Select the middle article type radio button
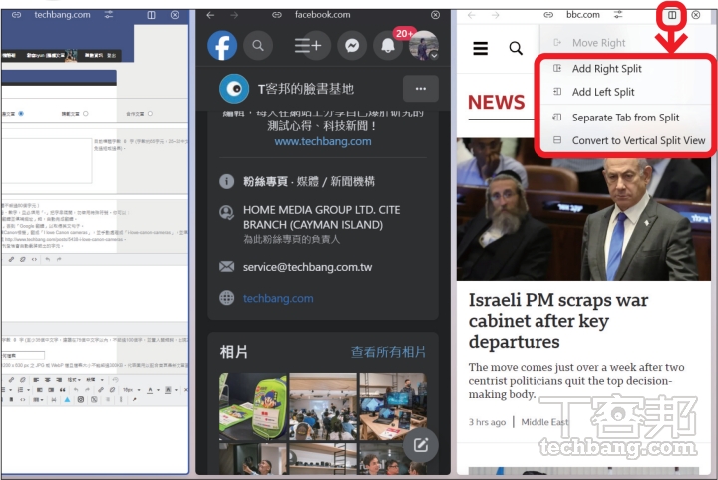 86,114
